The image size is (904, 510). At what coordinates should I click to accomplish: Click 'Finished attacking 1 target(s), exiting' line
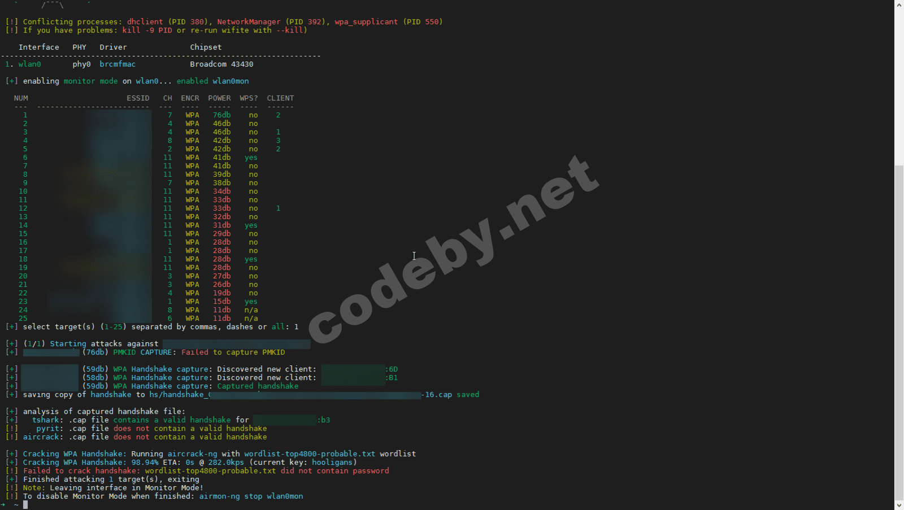coord(111,480)
